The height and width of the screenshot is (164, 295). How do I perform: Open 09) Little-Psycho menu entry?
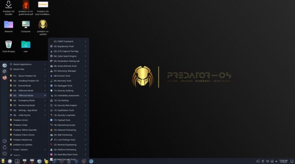pos(28,115)
